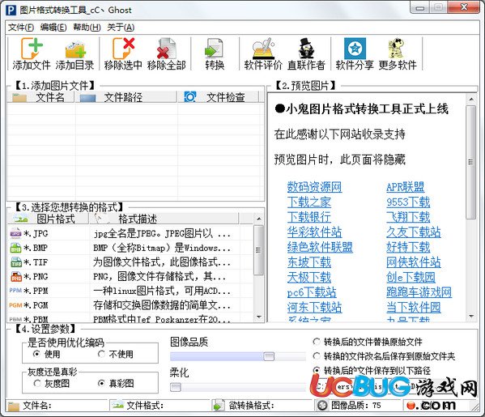Screen dimensions: 485x417
Task: Click the 文件路径 column header
Action: click(x=126, y=97)
